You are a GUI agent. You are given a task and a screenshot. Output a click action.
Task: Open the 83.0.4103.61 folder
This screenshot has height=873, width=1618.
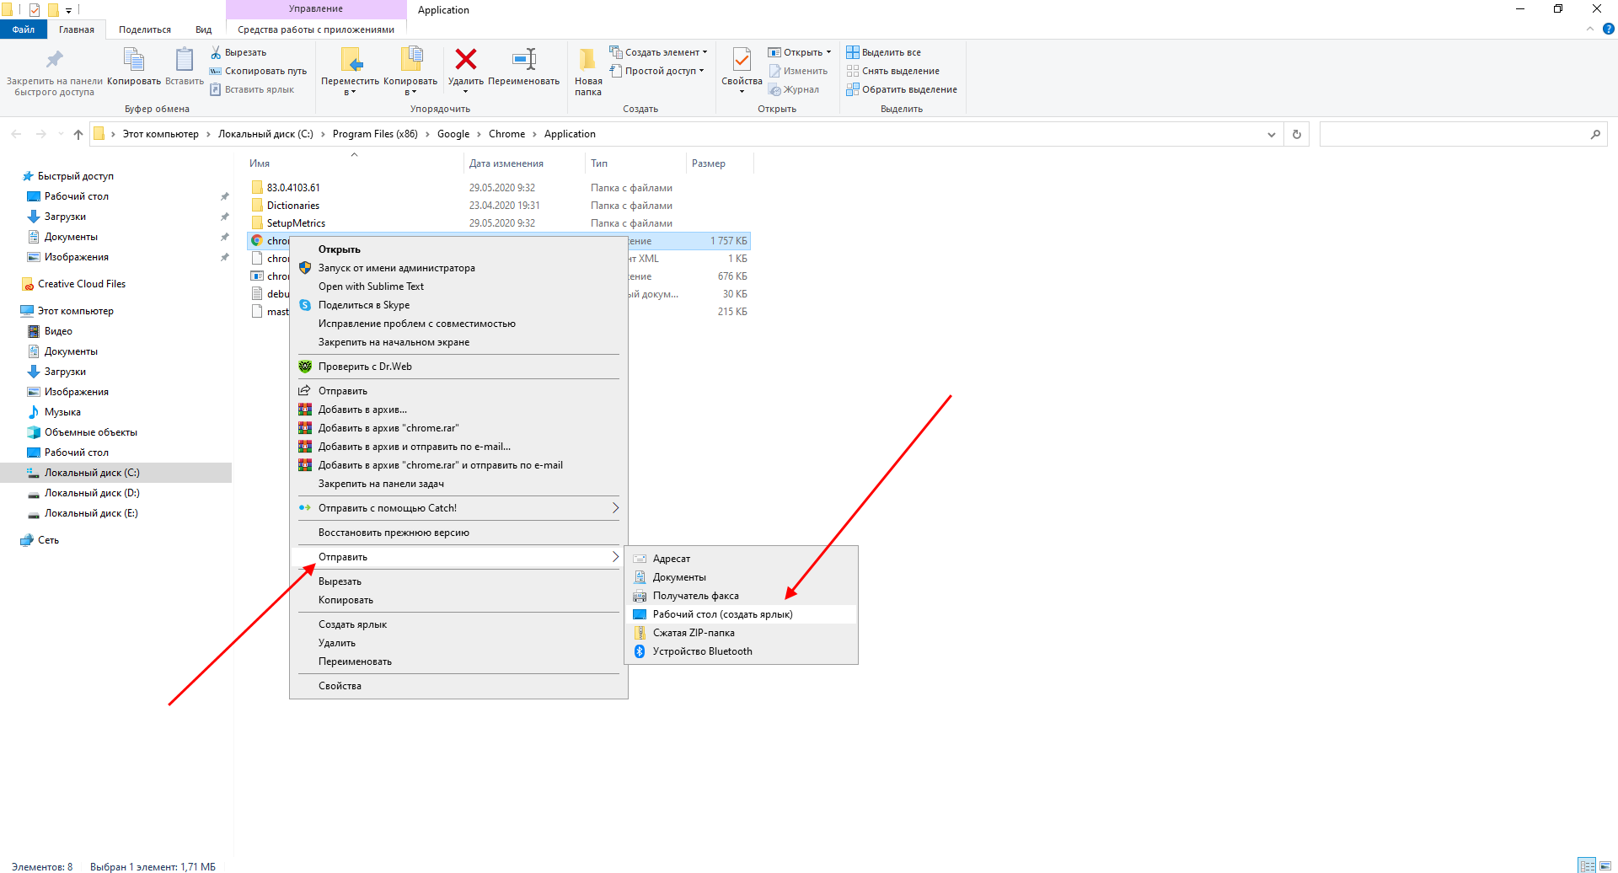pos(499,188)
